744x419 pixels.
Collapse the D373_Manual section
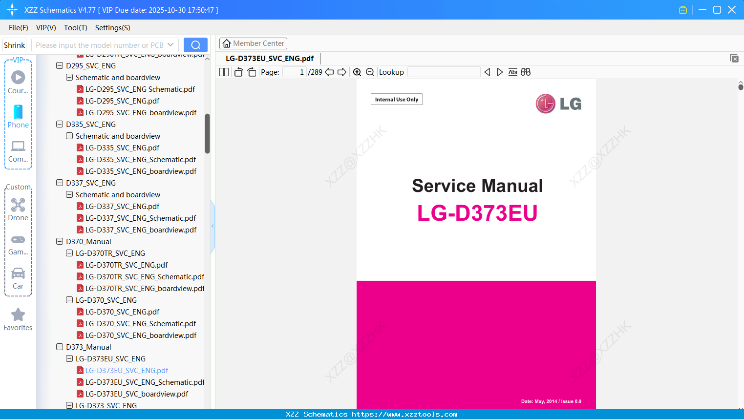(x=59, y=347)
